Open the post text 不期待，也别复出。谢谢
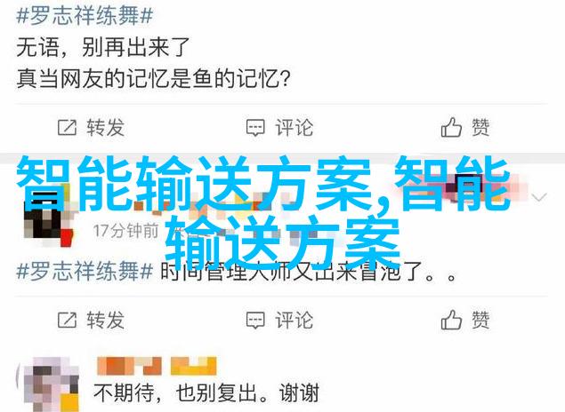 206,393
